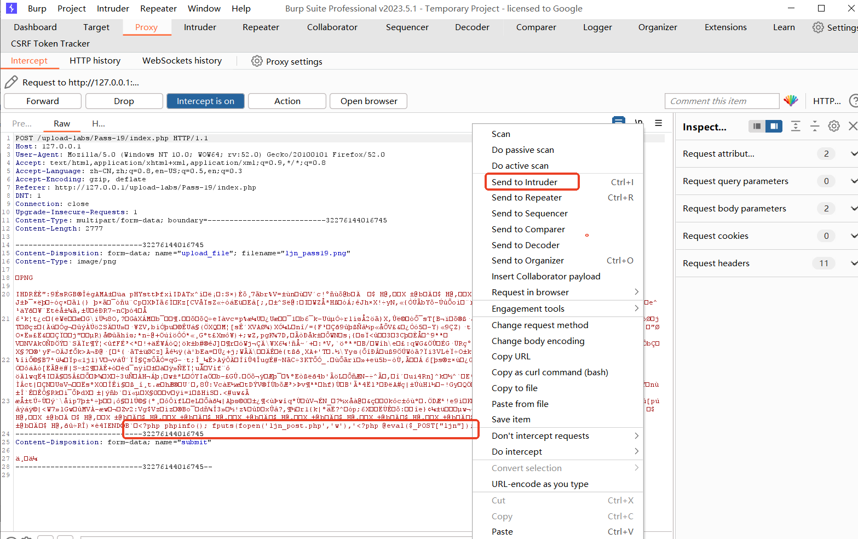Select Save item
This screenshot has height=539, width=858.
(x=557, y=419)
